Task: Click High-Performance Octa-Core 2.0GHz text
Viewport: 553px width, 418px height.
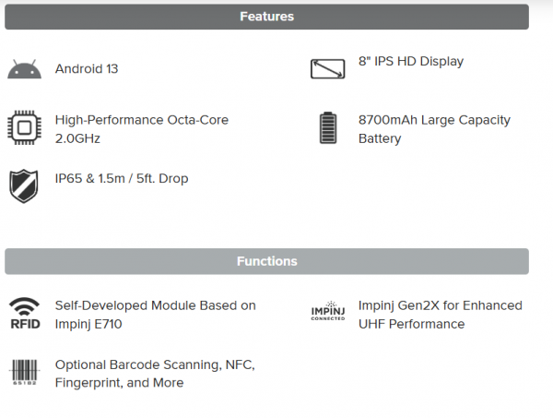Action: coord(142,129)
